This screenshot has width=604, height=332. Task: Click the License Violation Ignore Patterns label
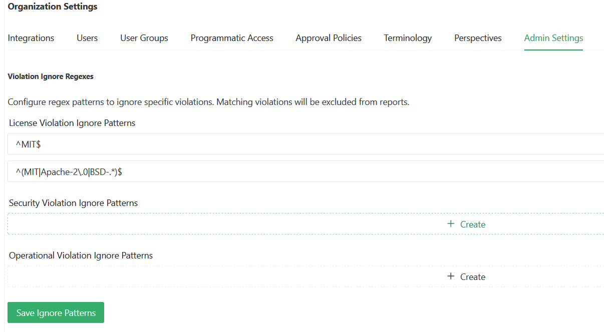72,122
